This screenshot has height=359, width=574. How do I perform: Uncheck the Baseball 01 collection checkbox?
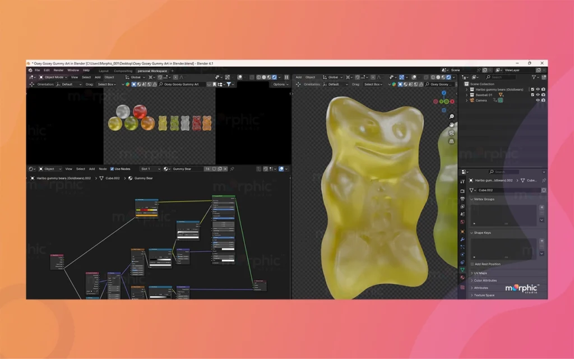533,95
